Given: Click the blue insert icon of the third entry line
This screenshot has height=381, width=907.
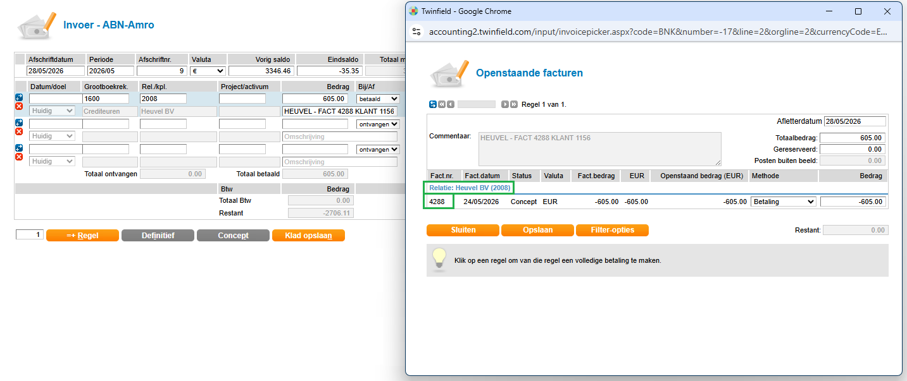Looking at the screenshot, I should point(19,148).
